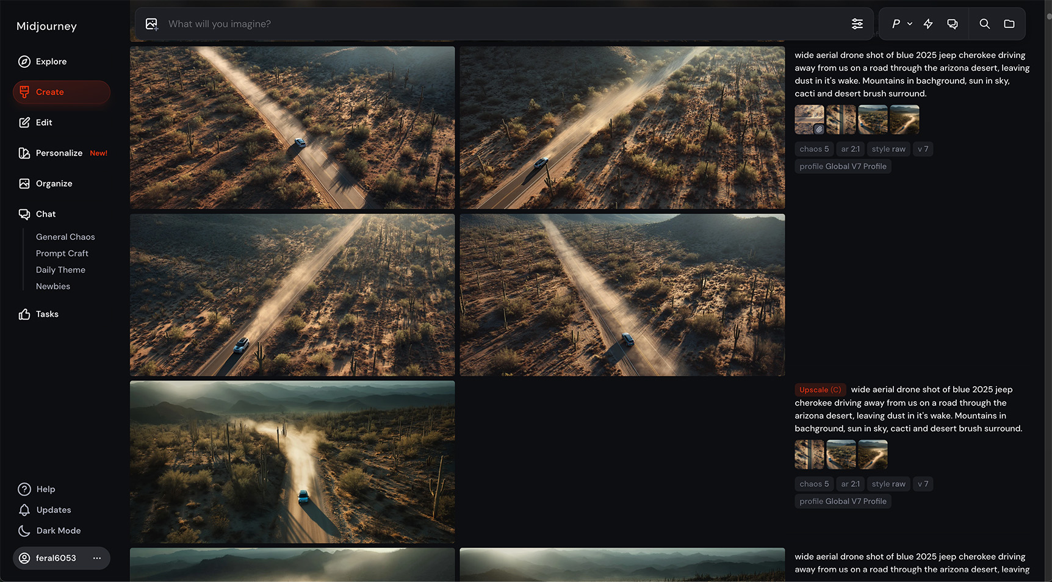Click the 'style raw' parameter tag

888,149
